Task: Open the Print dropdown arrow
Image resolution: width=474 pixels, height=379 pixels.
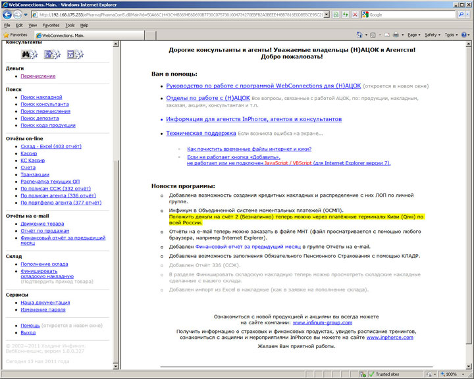Action: tap(403, 35)
